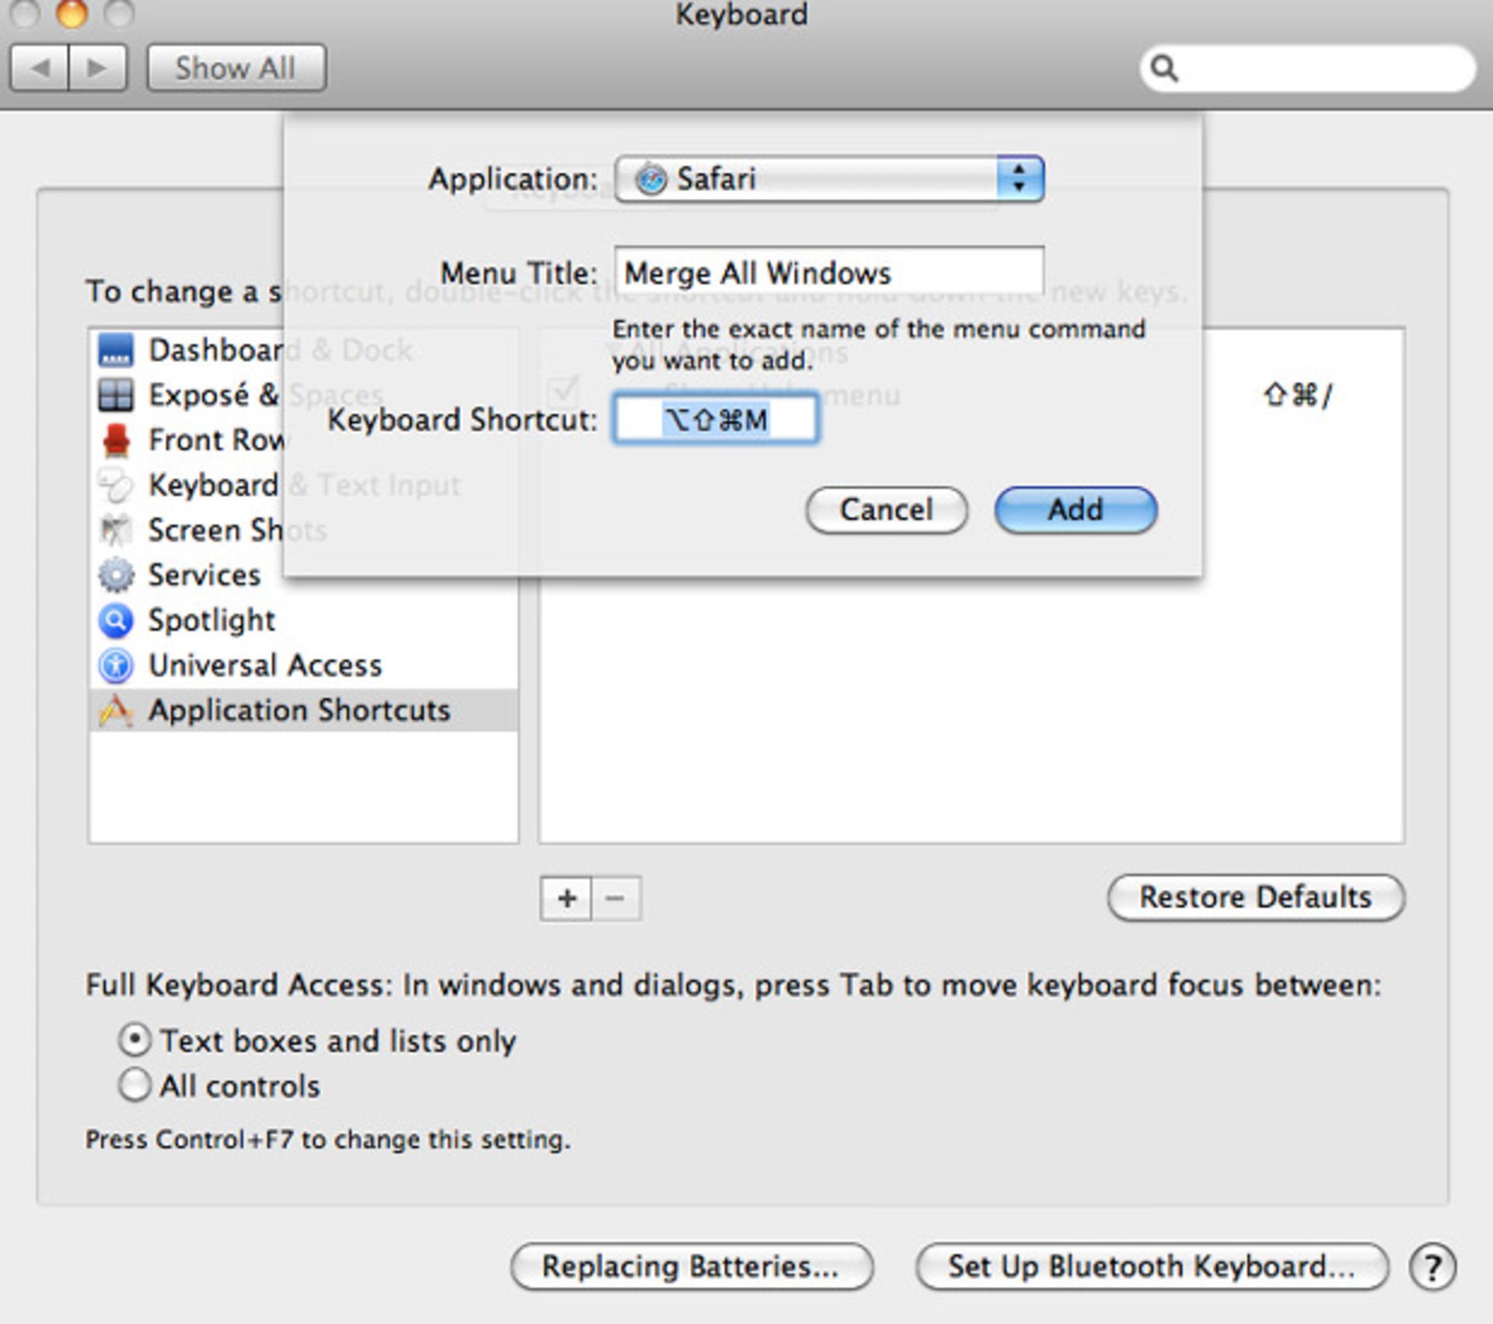Select the Spotlight category
The width and height of the screenshot is (1493, 1324).
point(303,620)
